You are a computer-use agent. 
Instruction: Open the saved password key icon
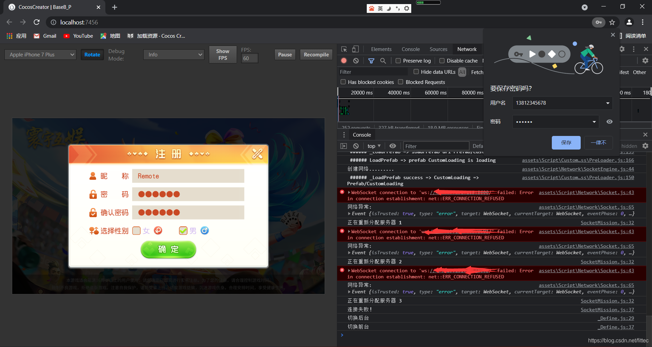tap(598, 22)
